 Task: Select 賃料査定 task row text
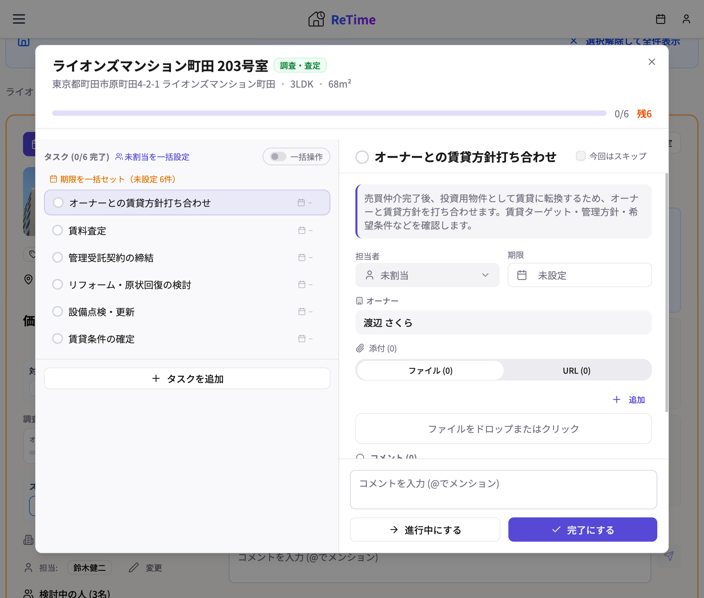87,231
